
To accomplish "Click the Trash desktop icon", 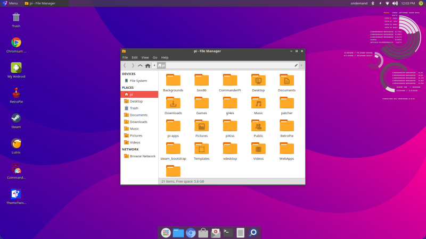I will coord(16,18).
